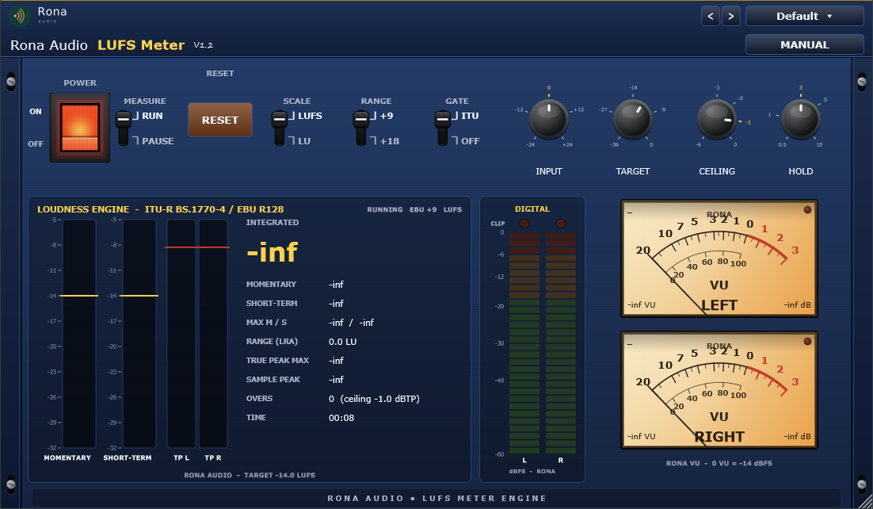The width and height of the screenshot is (873, 509).
Task: Click the left channel CLIP indicator LED
Action: 524,224
